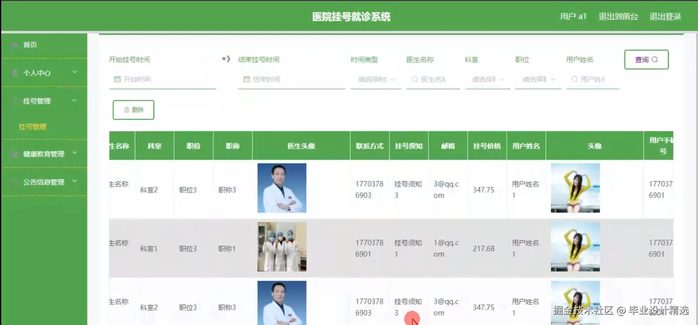Image resolution: width=698 pixels, height=325 pixels.
Task: Click magnifier icon in 用户姓名 field
Action: 574,80
